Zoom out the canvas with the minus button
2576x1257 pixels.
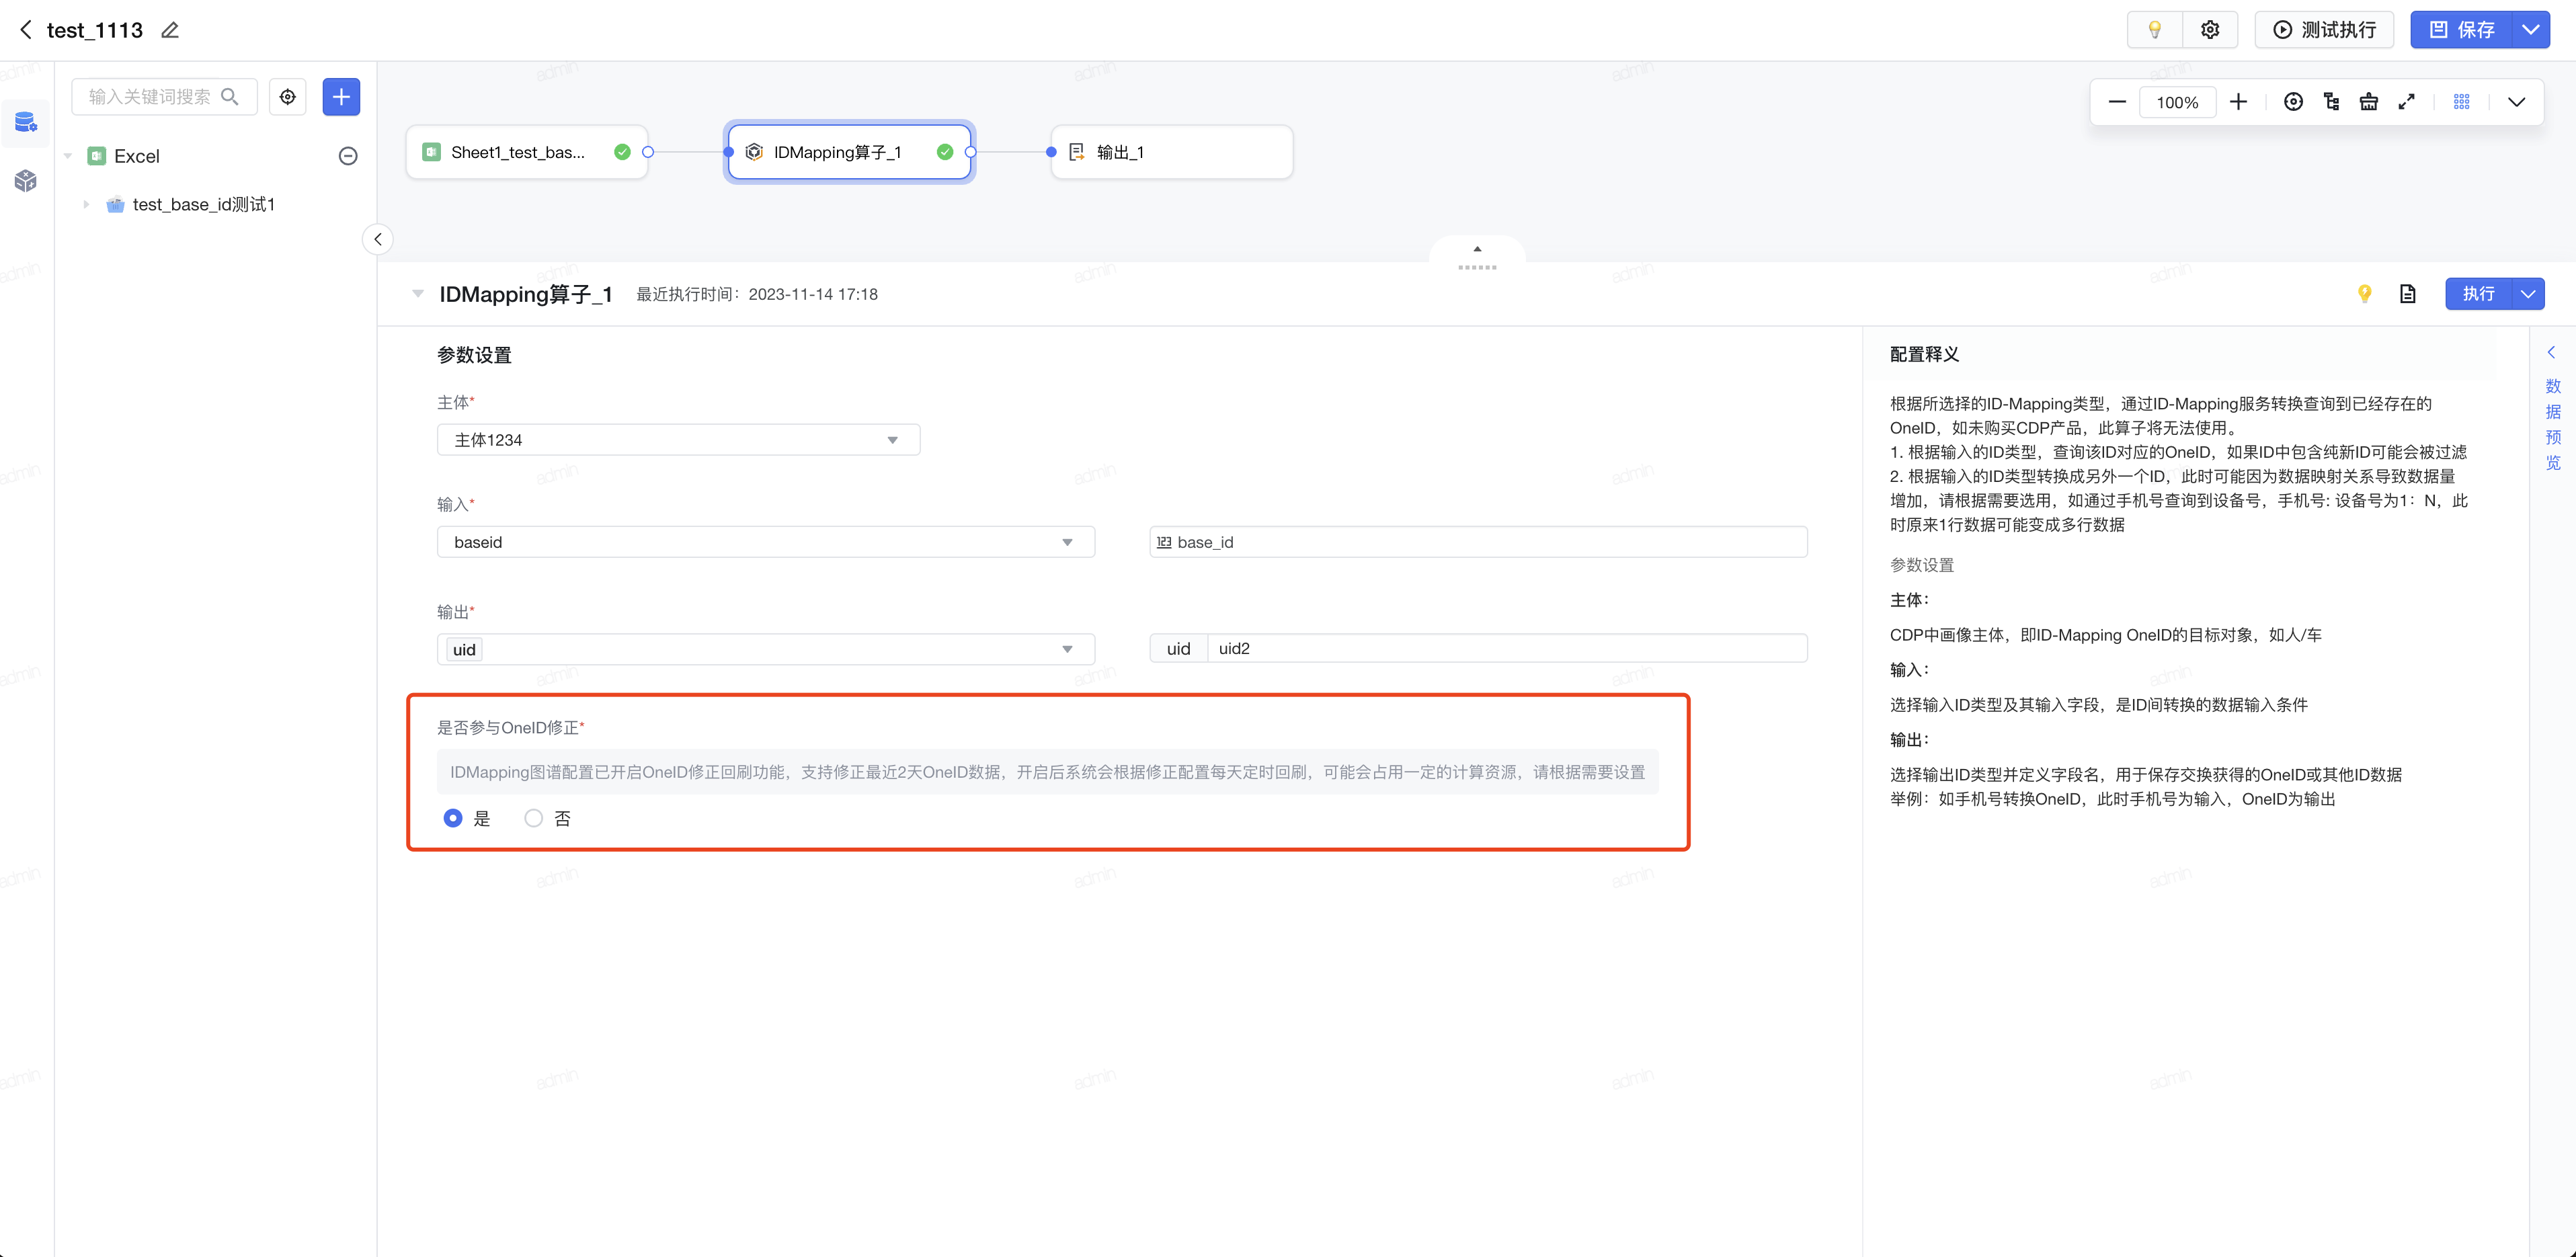click(2117, 102)
